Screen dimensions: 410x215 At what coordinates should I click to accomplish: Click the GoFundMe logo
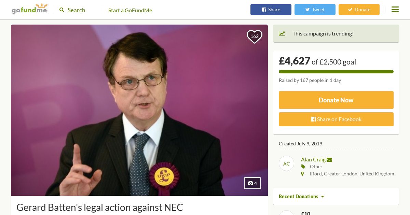[29, 9]
